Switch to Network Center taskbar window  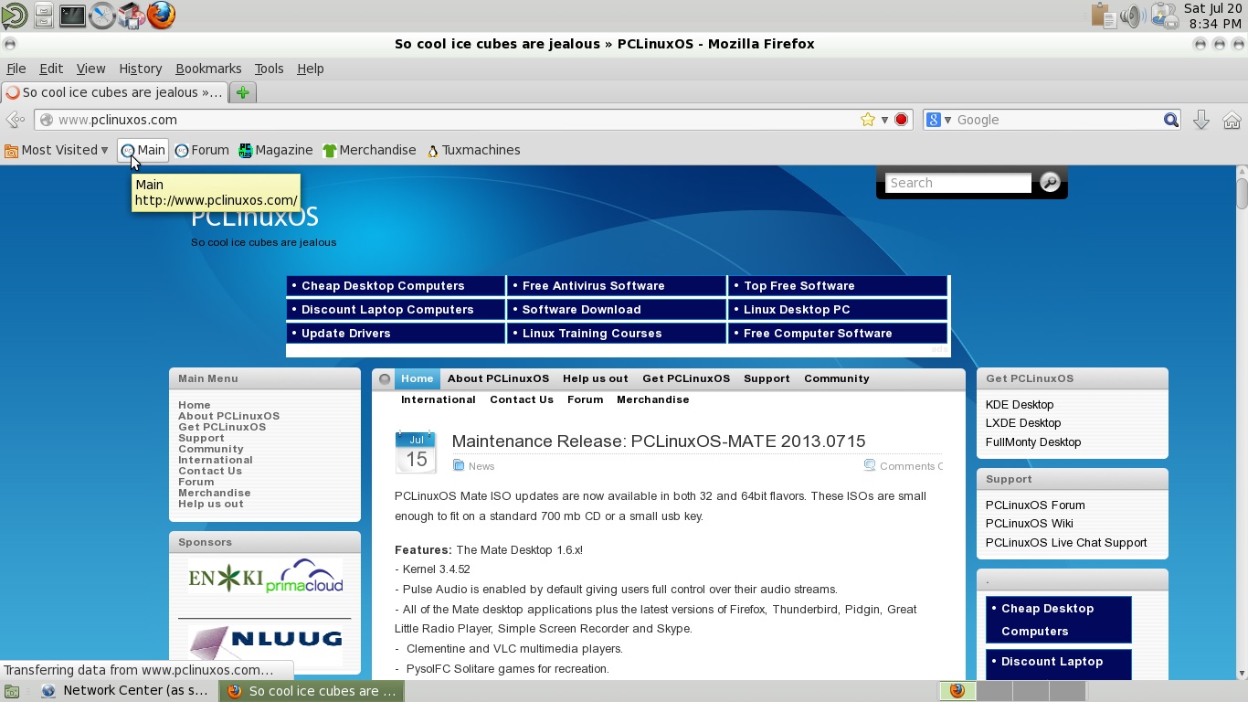[x=126, y=691]
